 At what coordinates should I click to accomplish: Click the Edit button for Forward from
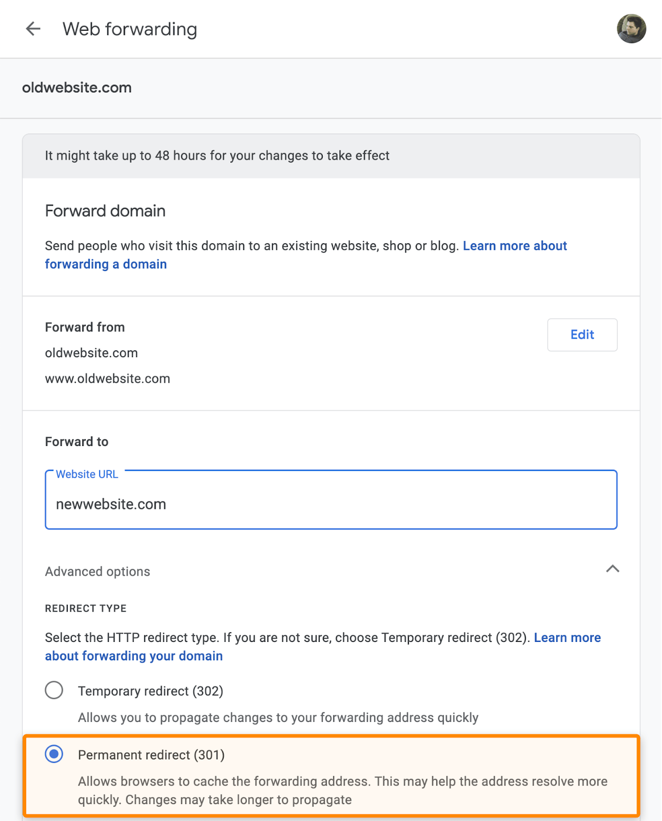click(x=582, y=335)
